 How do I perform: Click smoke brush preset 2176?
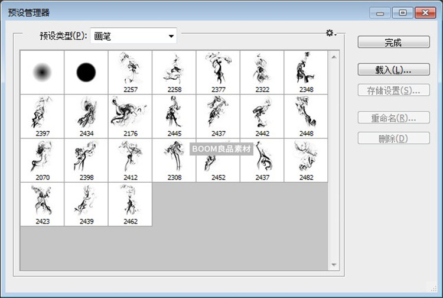click(130, 115)
